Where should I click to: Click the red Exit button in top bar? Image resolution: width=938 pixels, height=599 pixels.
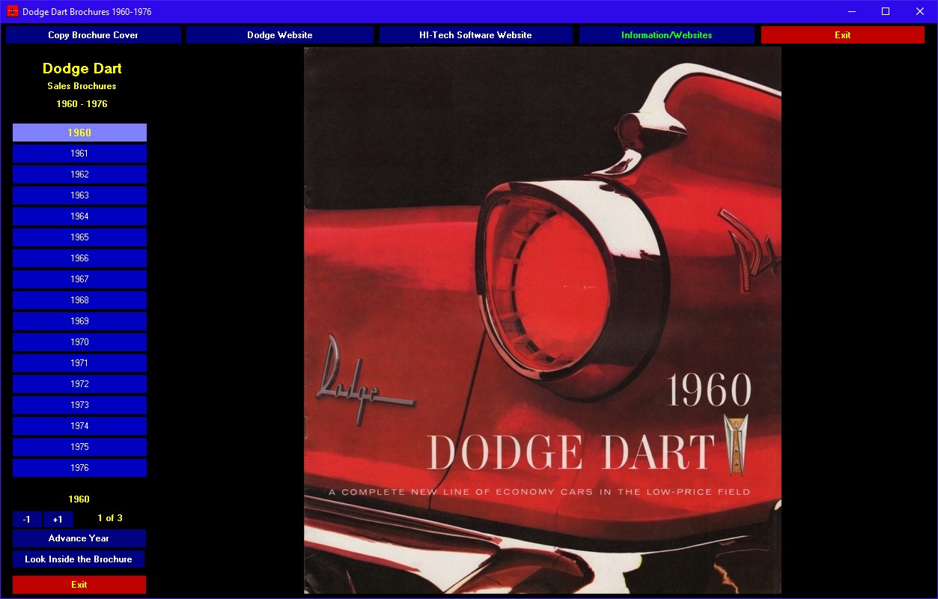pyautogui.click(x=843, y=35)
